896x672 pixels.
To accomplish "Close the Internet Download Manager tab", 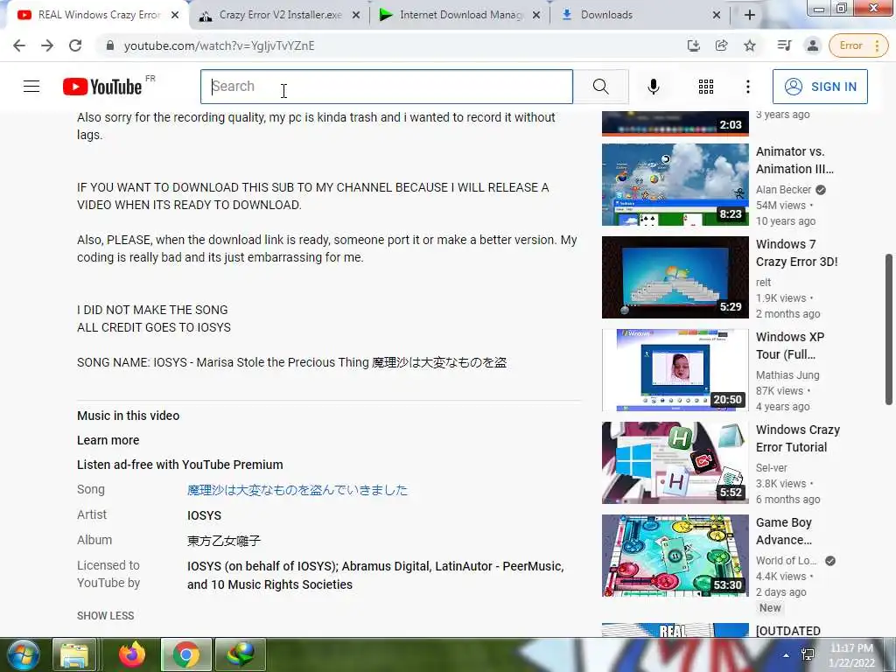I will [x=536, y=15].
